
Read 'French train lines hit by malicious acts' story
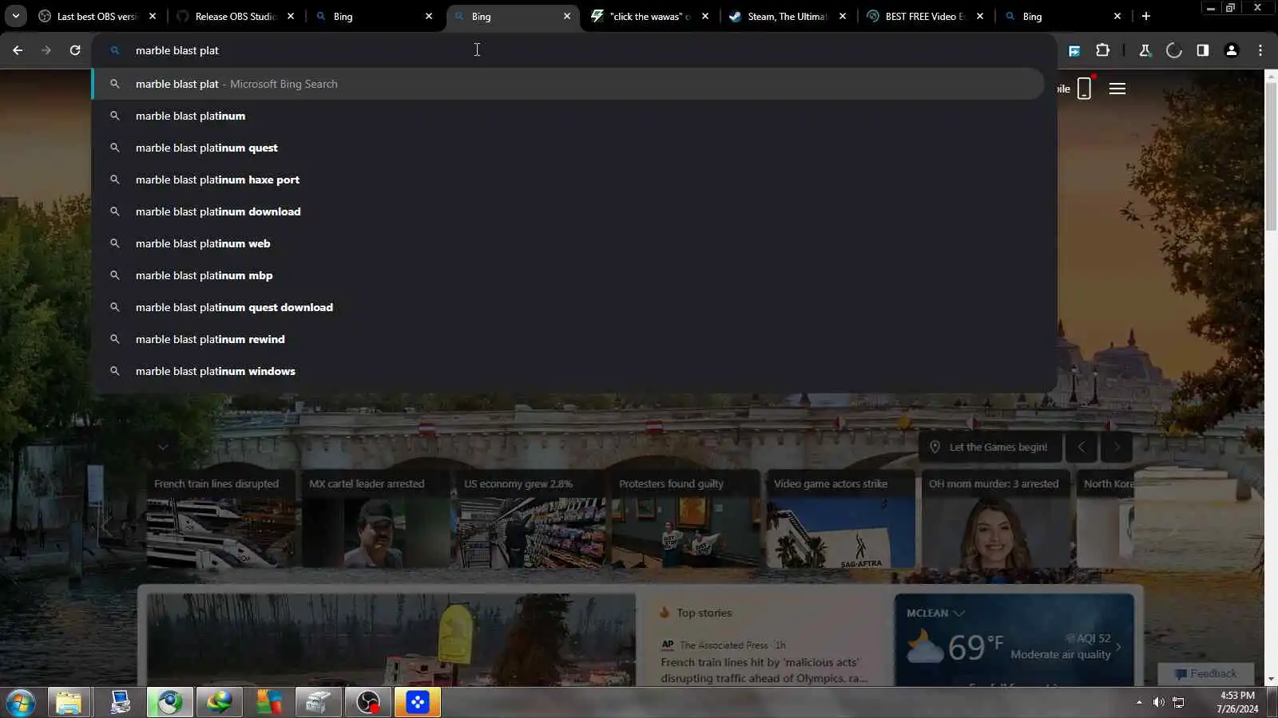click(x=764, y=670)
